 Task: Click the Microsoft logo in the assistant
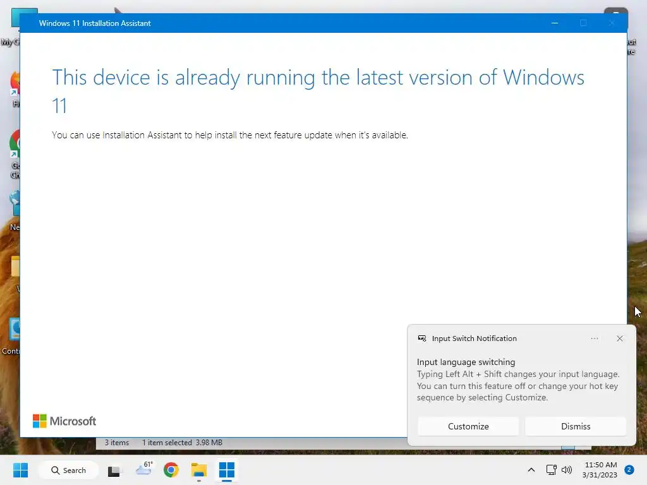[x=64, y=421]
